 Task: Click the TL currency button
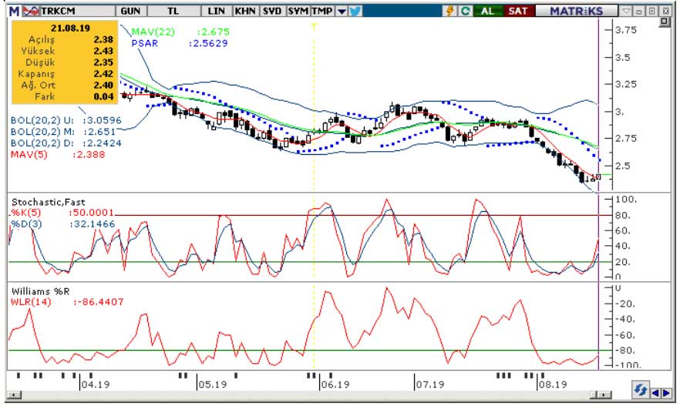tap(173, 11)
